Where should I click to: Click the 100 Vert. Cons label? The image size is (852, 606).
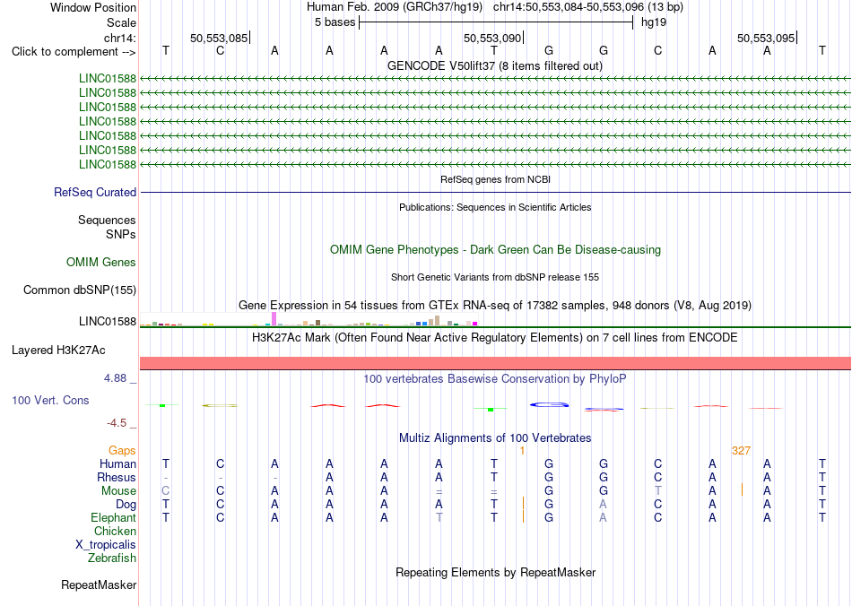point(50,400)
